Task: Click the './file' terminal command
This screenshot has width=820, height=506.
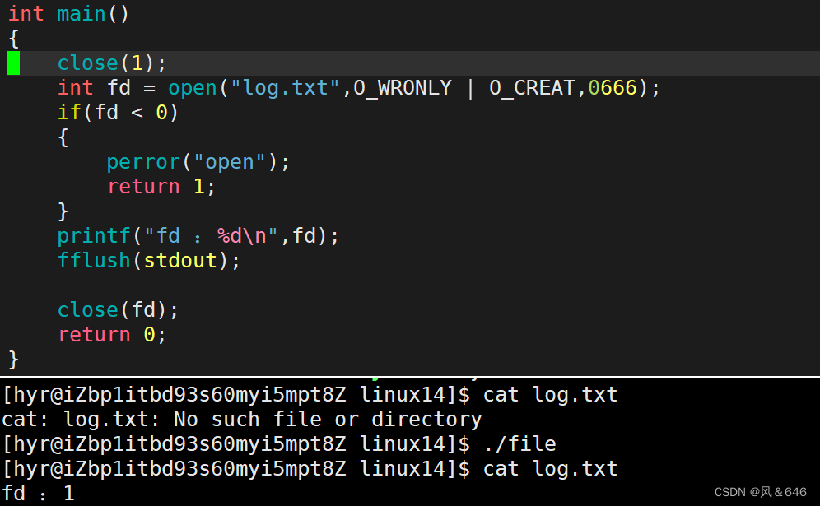Action: tap(519, 443)
